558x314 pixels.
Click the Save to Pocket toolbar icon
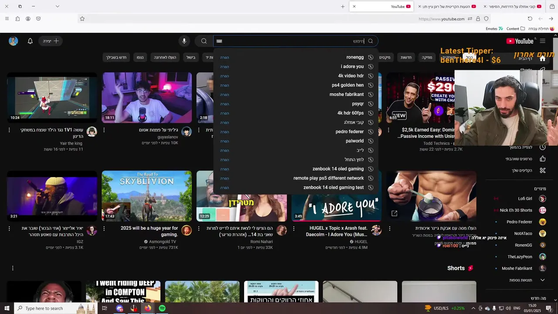point(38,19)
